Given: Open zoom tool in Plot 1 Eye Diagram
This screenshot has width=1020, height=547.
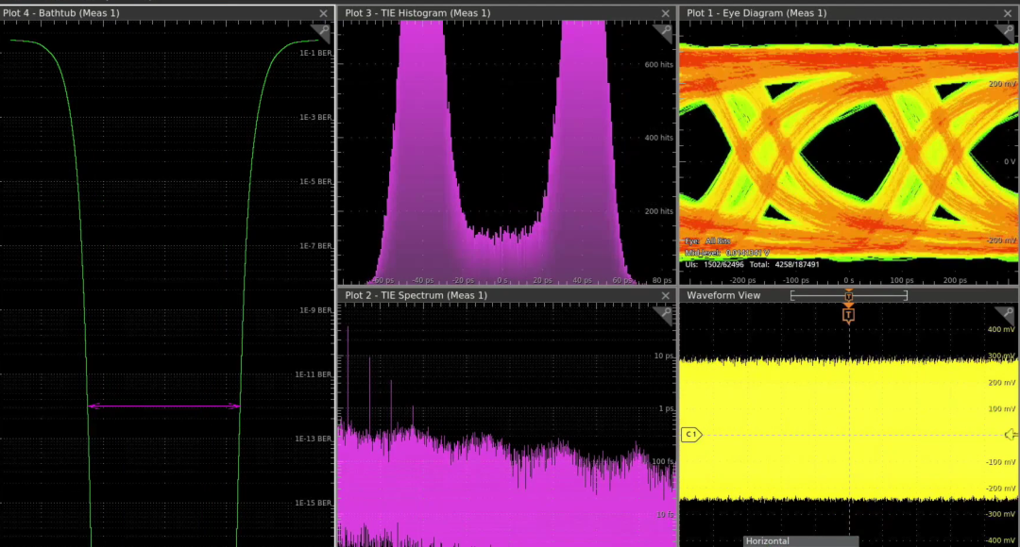Looking at the screenshot, I should pyautogui.click(x=1007, y=31).
